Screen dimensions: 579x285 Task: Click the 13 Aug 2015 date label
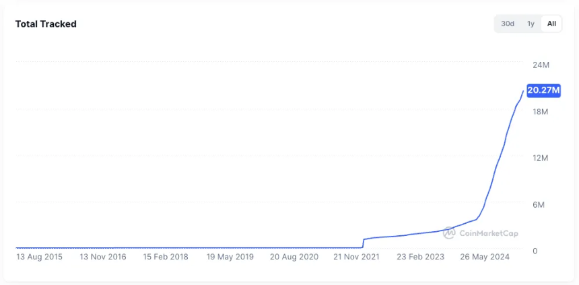pyautogui.click(x=38, y=257)
